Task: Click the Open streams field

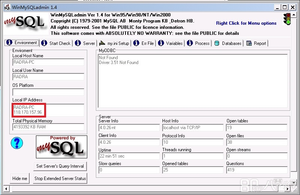Action: pyautogui.click(x=257, y=156)
